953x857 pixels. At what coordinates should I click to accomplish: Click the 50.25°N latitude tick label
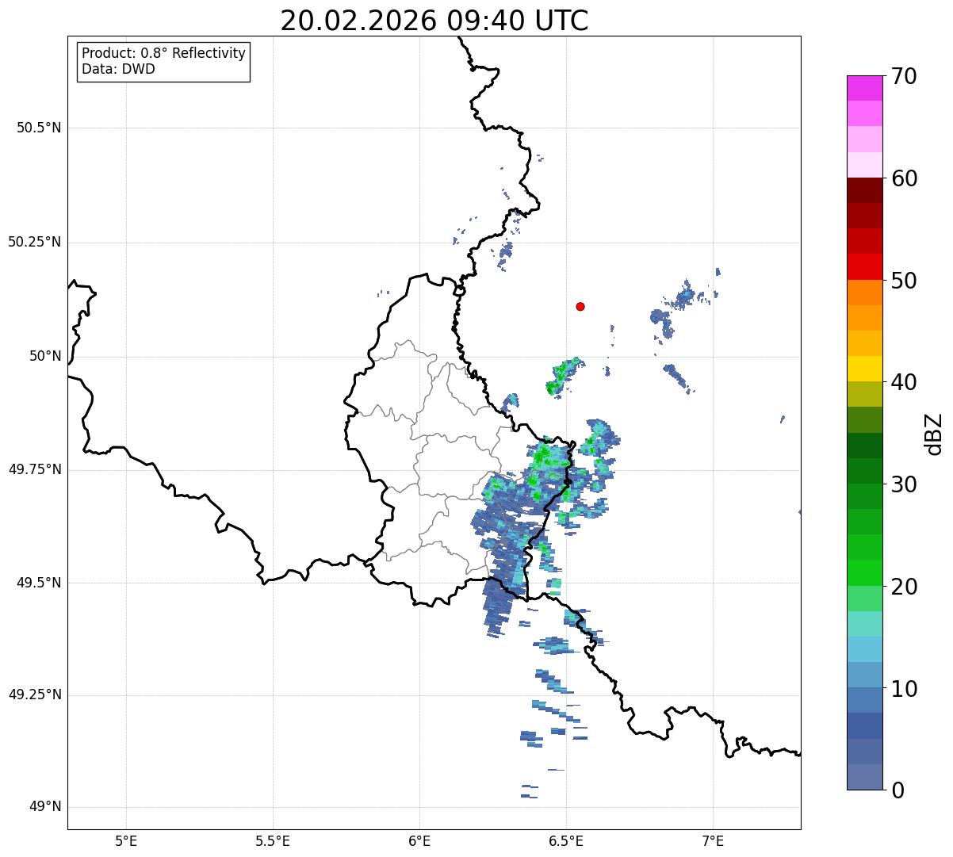tap(35, 242)
